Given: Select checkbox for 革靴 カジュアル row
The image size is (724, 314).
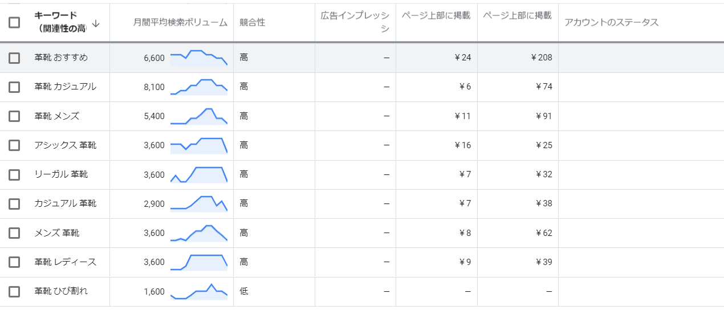Looking at the screenshot, I should point(14,87).
